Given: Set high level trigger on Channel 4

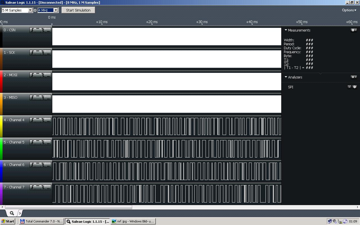Looking at the screenshot, I should point(38,120).
